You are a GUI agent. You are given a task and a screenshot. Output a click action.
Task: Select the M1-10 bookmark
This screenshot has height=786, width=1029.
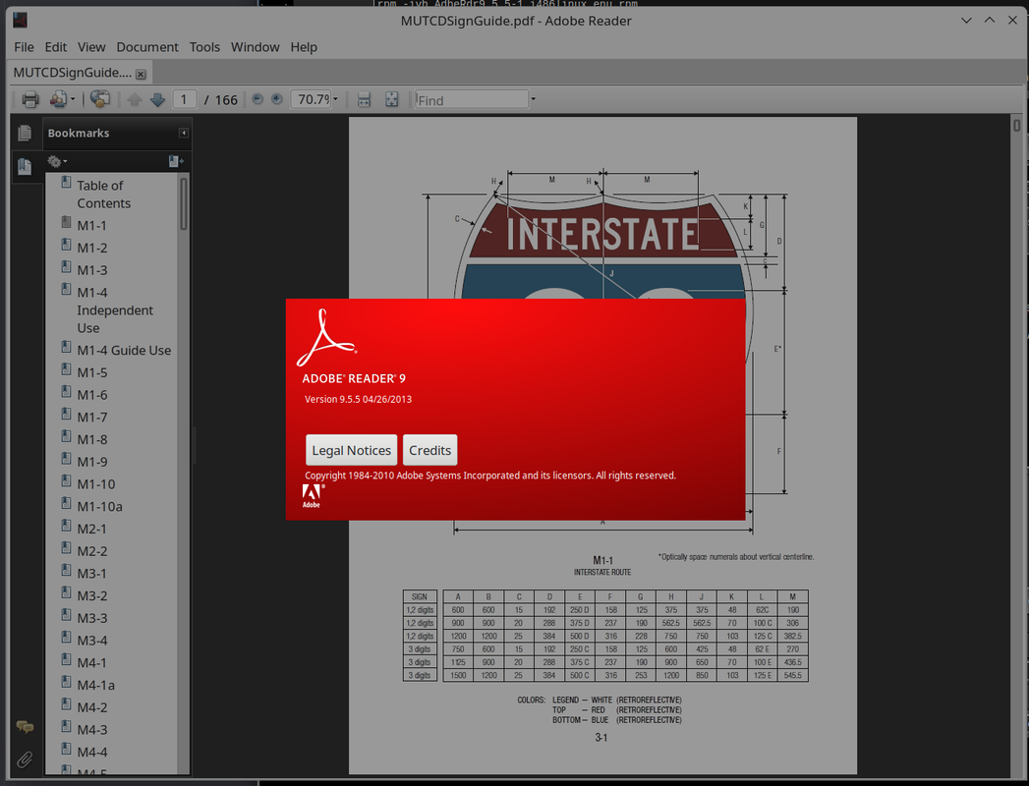tap(95, 484)
